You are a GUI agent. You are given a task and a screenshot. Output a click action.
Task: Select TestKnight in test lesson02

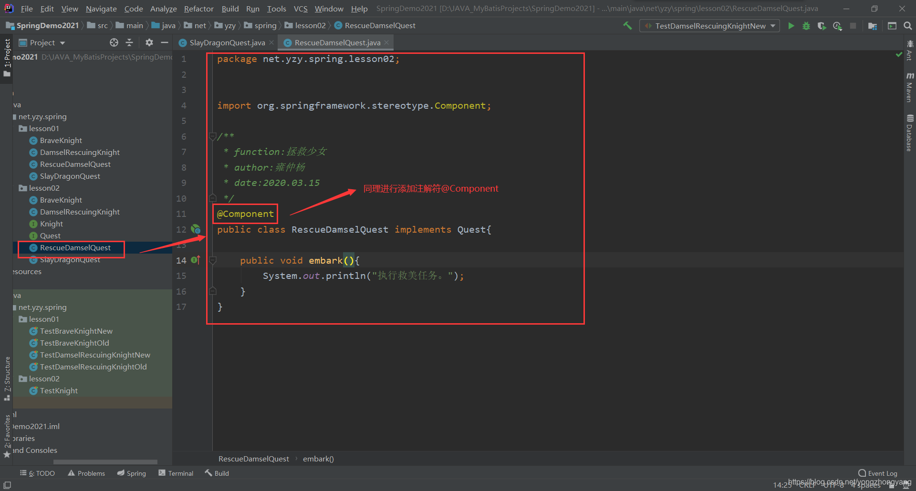53,391
